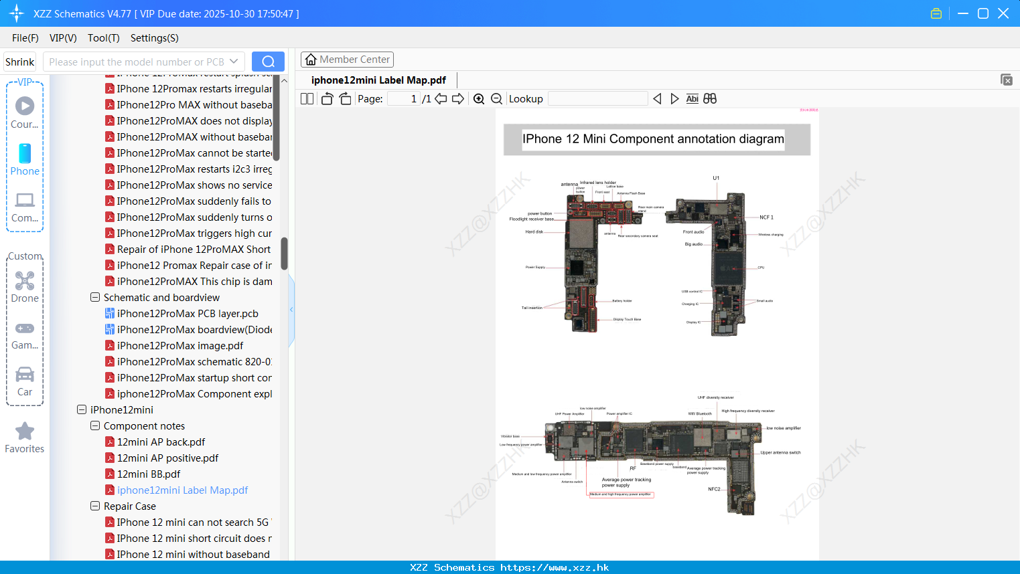Open IPhone 12 mini short circuit case
The width and height of the screenshot is (1020, 574).
[188, 539]
